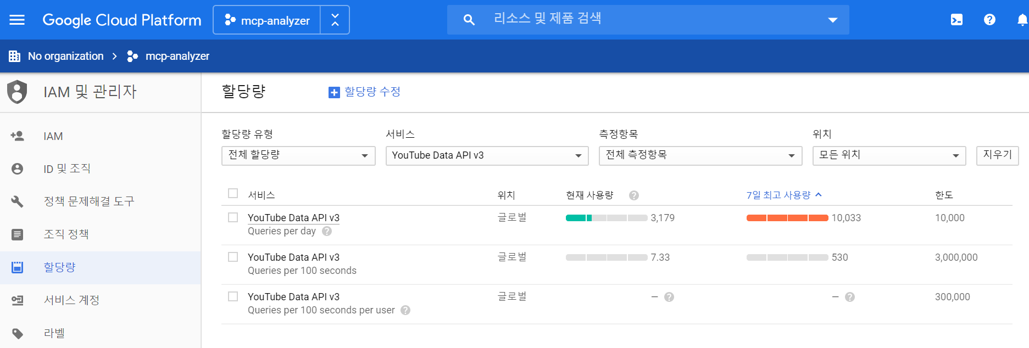This screenshot has width=1029, height=348.
Task: Expand the search bar dropdown arrow
Action: click(833, 20)
